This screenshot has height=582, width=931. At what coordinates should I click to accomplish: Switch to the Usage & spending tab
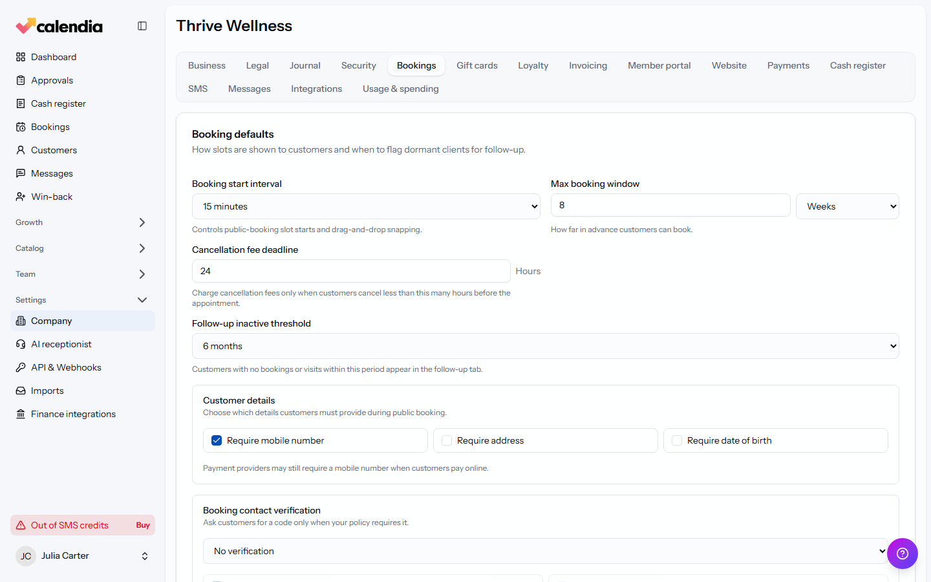pyautogui.click(x=401, y=89)
